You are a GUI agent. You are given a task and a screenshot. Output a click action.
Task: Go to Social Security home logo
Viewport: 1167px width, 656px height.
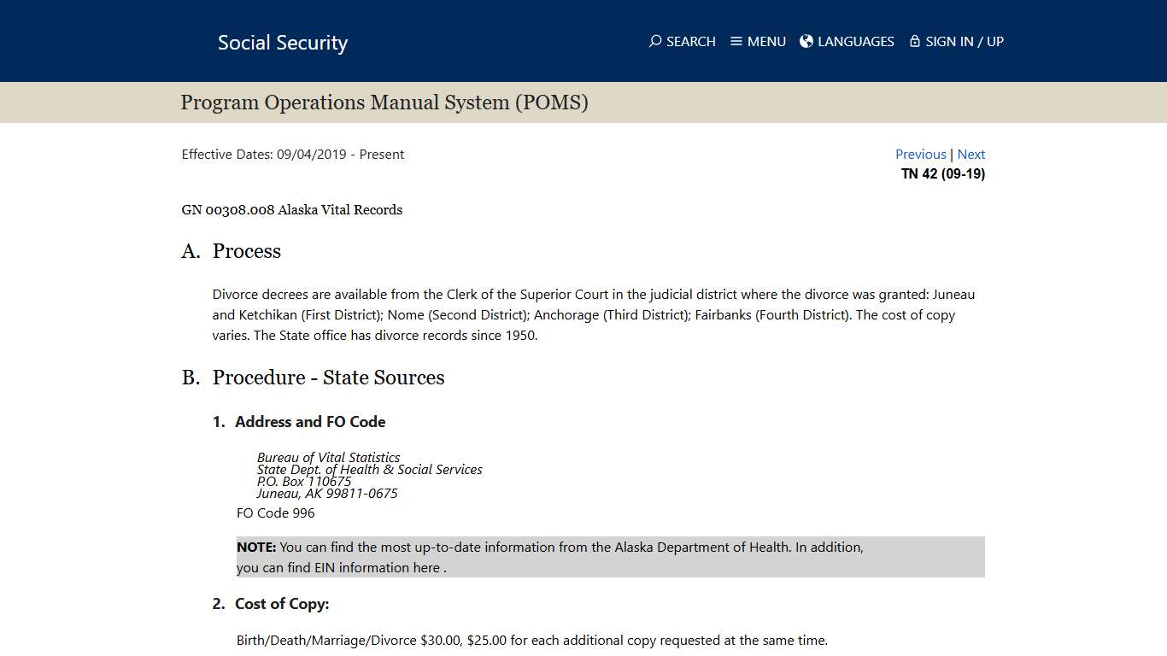click(282, 43)
